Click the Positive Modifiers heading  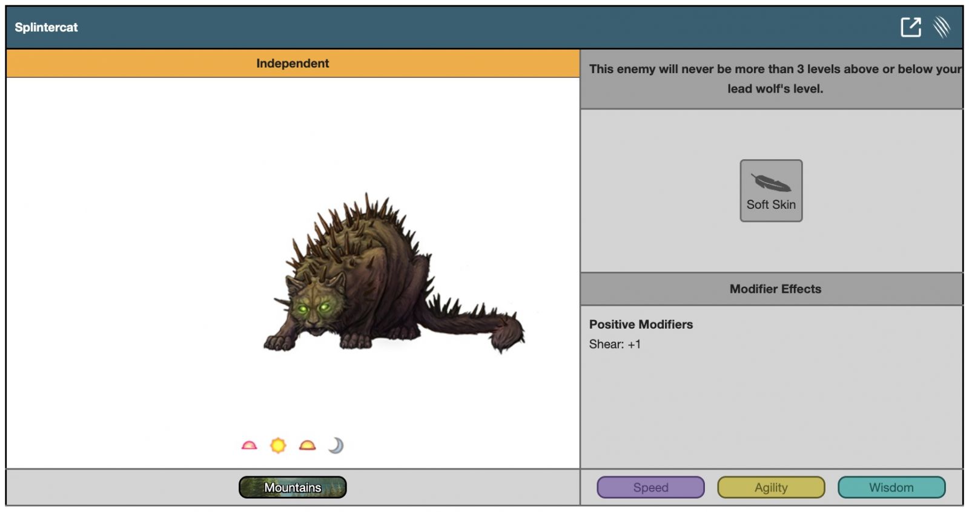coord(641,324)
